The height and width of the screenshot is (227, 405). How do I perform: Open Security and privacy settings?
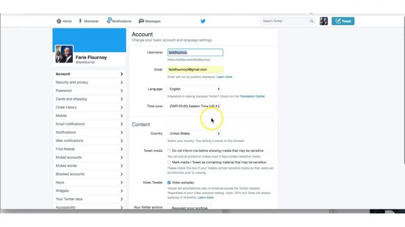coord(89,82)
